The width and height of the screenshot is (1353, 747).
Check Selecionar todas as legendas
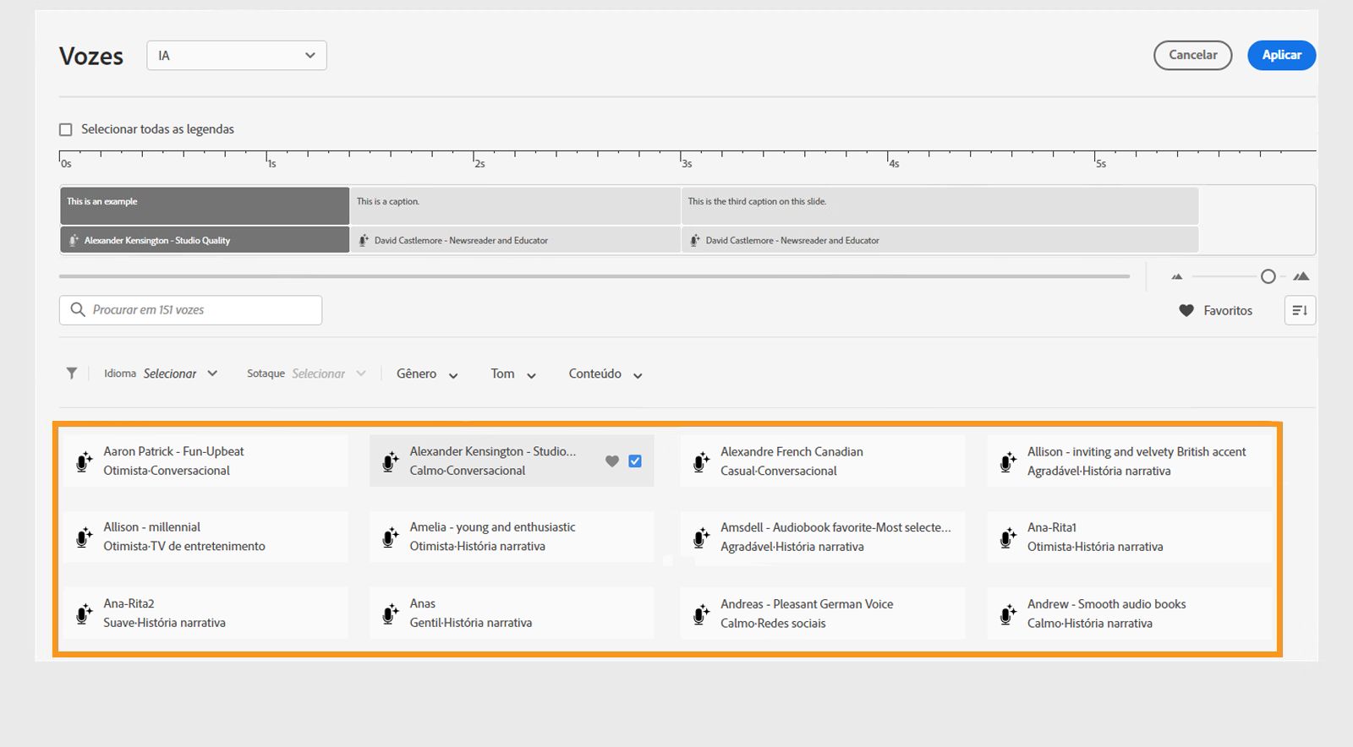point(66,129)
